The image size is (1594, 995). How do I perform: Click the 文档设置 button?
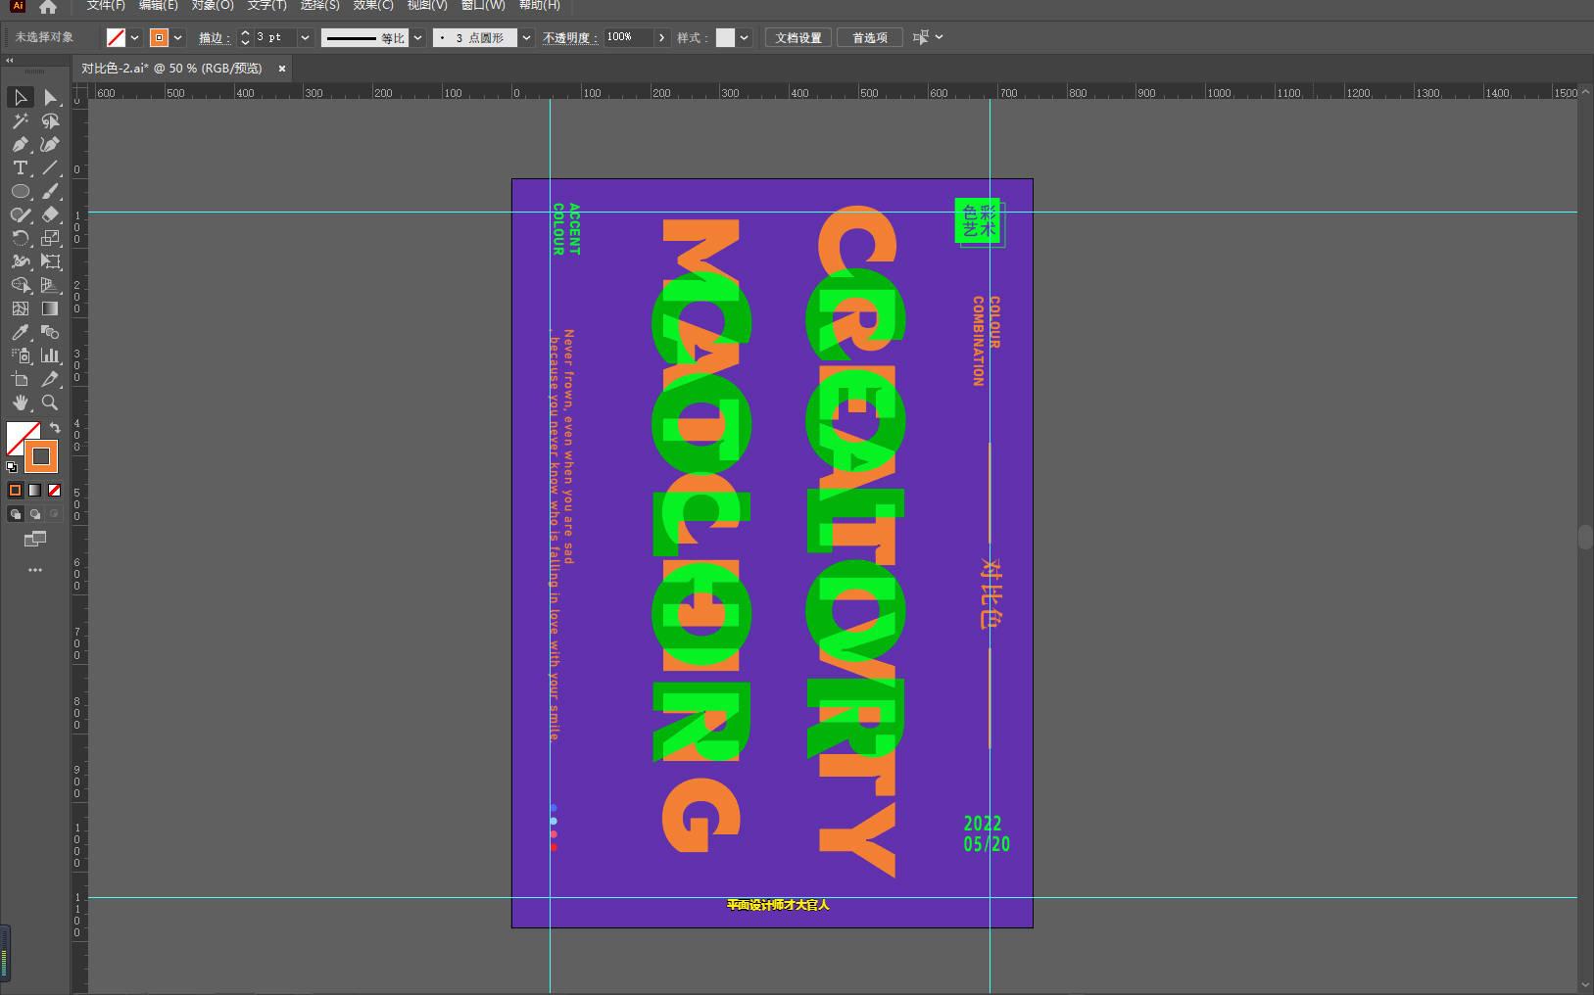798,37
